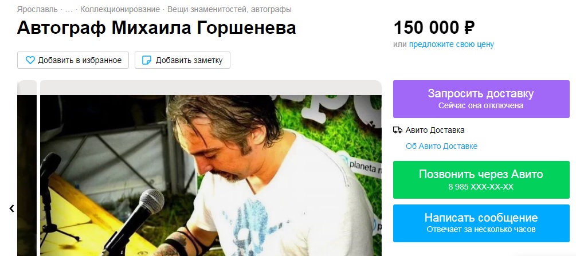The image size is (576, 256).
Task: Click the purple Запросить доставку button
Action: pyautogui.click(x=481, y=99)
